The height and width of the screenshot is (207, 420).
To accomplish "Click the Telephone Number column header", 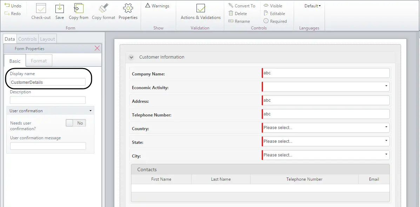I will (304, 179).
